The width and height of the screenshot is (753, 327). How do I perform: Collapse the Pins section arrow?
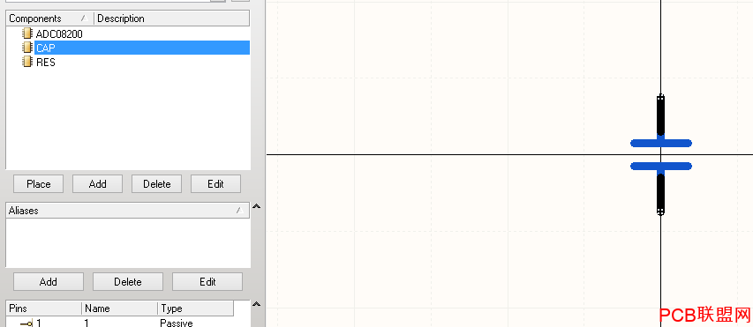point(257,304)
